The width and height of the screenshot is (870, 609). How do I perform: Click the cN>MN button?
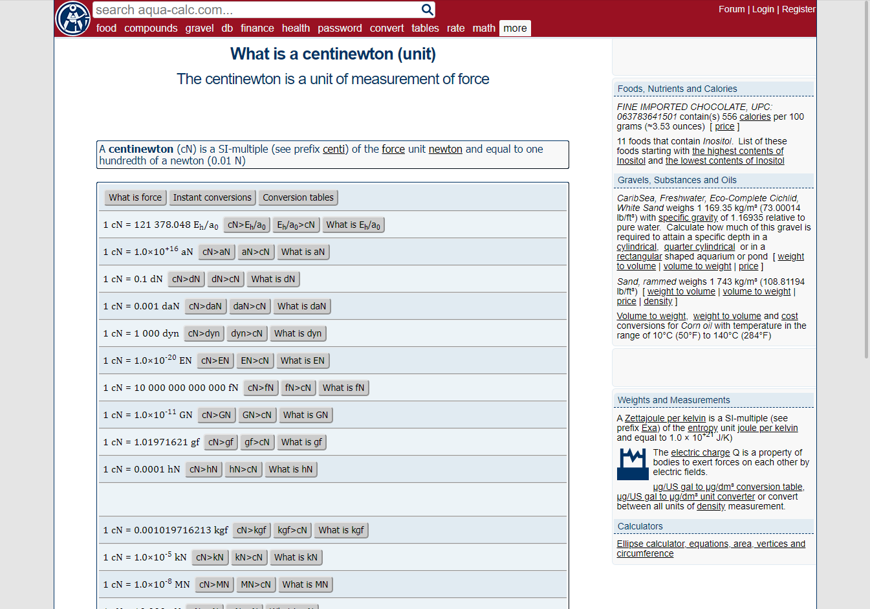tap(214, 584)
